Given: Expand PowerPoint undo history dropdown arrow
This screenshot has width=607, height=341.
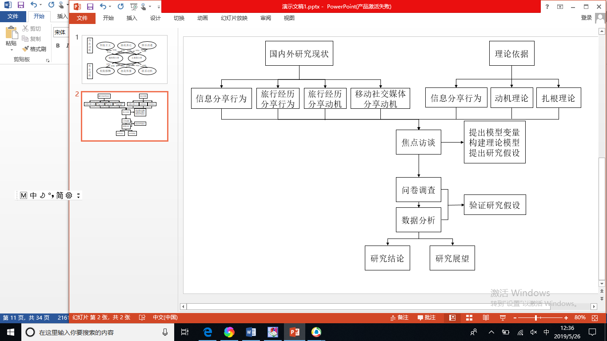Looking at the screenshot, I should (x=110, y=7).
